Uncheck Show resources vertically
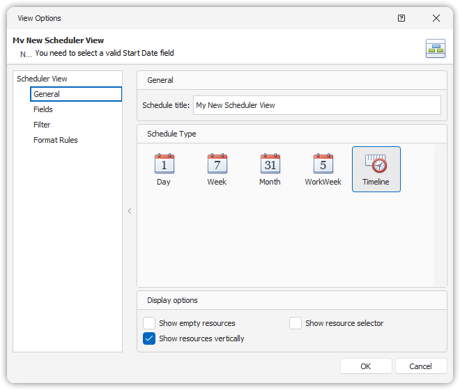This screenshot has width=460, height=390. click(x=149, y=338)
